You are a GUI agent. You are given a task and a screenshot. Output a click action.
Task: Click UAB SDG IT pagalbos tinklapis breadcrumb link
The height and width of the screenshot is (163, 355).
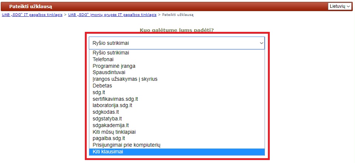(x=32, y=15)
